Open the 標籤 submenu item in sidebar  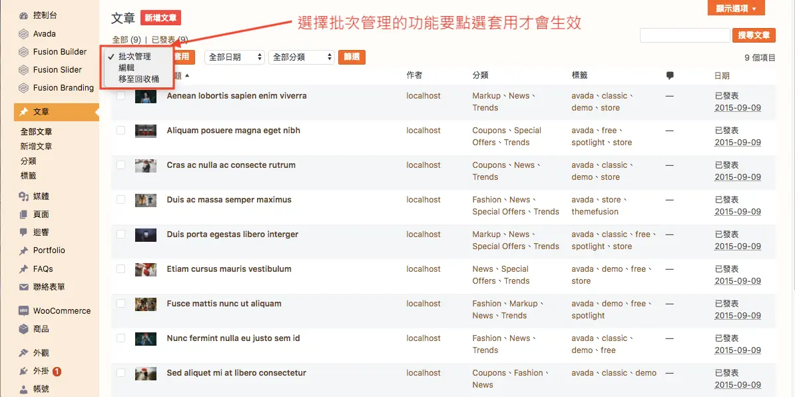[29, 176]
